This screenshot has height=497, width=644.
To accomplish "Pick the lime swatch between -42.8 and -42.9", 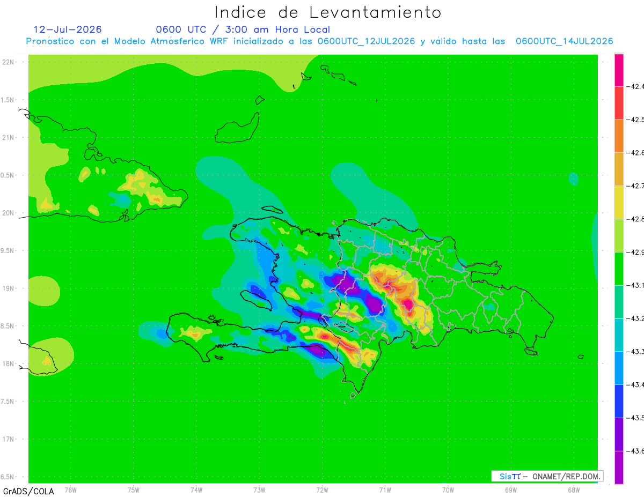I will coord(619,235).
